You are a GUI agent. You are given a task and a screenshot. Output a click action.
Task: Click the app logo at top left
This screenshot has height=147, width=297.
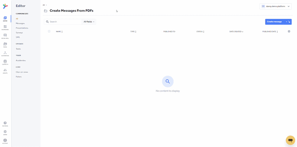tap(5, 6)
